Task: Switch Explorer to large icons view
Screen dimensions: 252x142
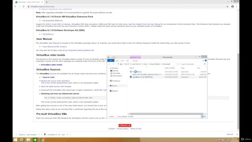Action: tap(205, 117)
